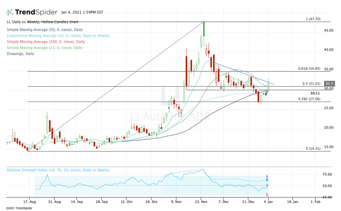
Task: Click the blue triangle marker on RSI panel
Action: point(267,180)
